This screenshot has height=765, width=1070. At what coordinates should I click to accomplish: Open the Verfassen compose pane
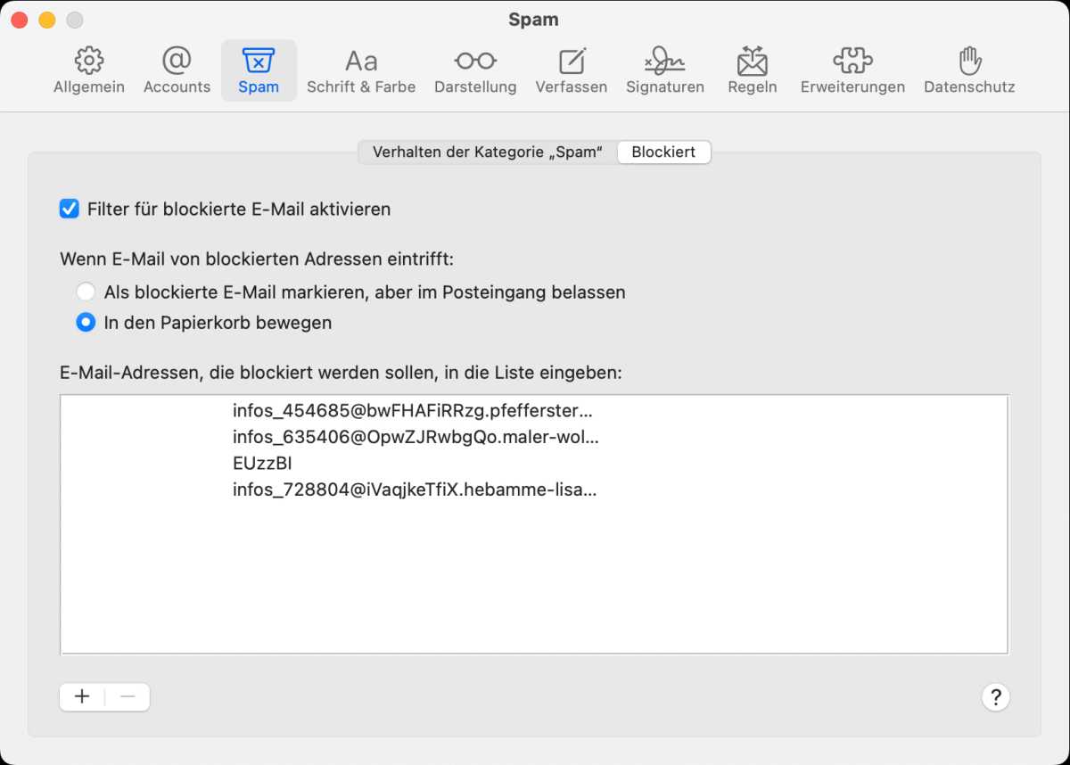(x=572, y=70)
